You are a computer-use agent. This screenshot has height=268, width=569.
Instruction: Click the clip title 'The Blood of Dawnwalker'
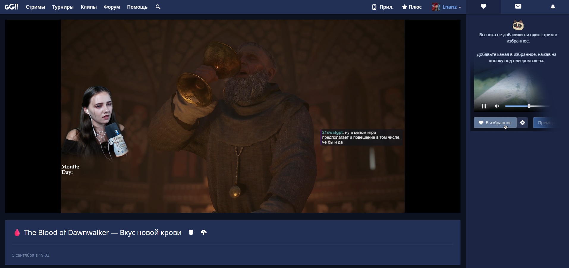pos(103,233)
